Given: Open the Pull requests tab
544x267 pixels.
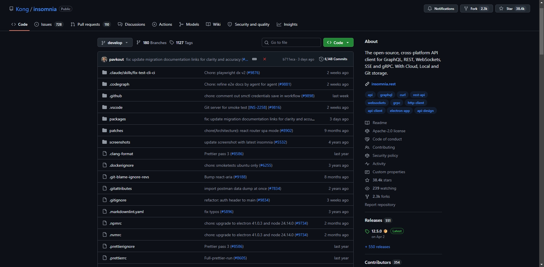Looking at the screenshot, I should click(90, 24).
